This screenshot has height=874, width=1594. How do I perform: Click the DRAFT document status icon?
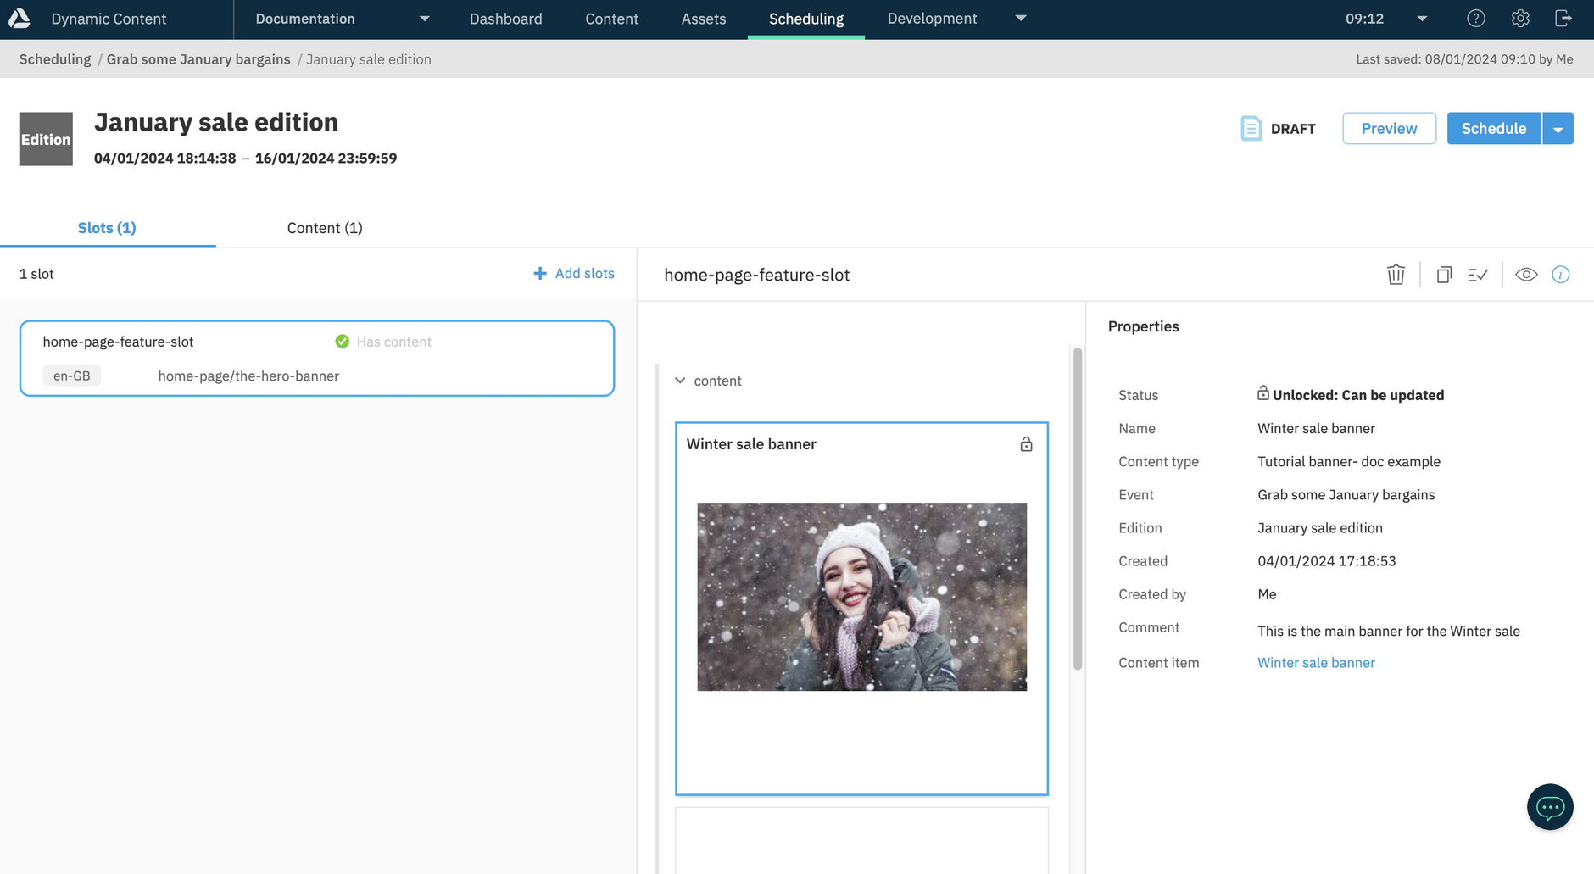click(x=1251, y=128)
